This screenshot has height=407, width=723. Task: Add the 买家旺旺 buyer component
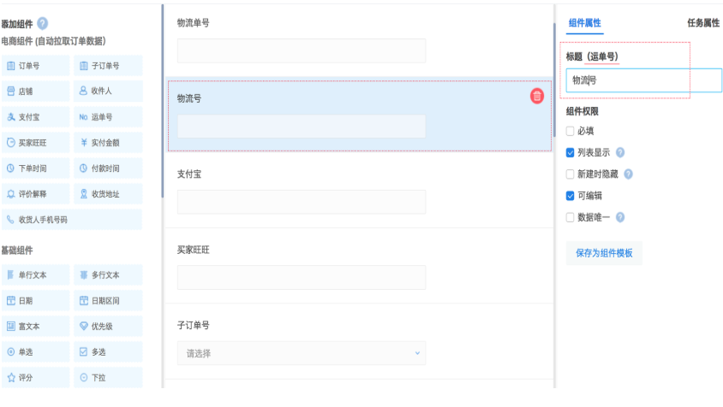(35, 143)
